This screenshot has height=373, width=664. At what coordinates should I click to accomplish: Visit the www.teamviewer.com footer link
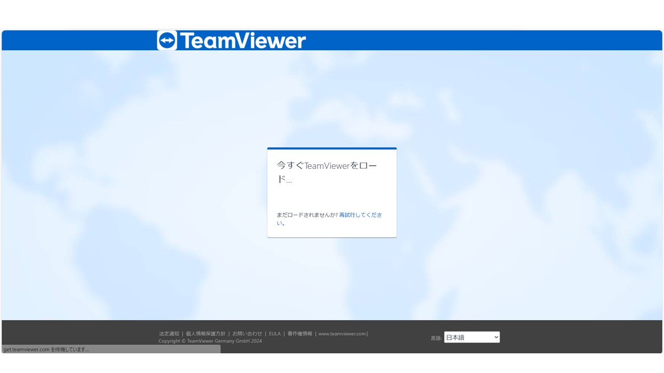[x=342, y=334]
